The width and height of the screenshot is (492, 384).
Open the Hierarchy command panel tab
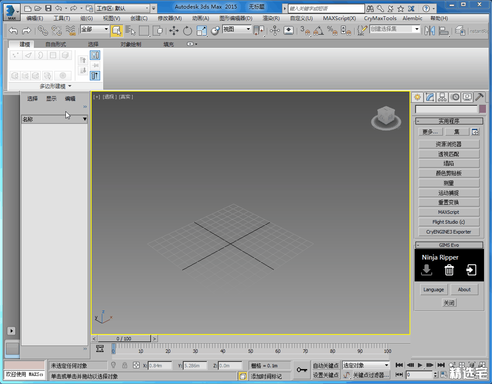(x=442, y=97)
